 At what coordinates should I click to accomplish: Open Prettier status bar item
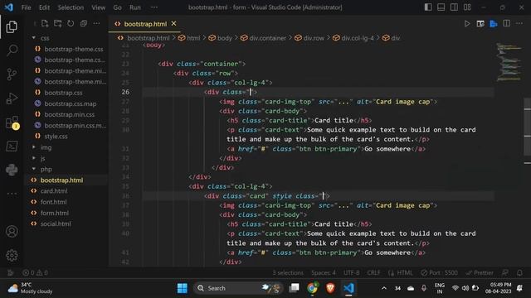tap(480, 272)
